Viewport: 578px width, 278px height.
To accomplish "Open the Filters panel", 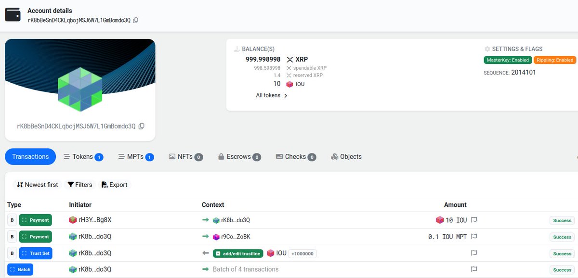I will click(79, 185).
